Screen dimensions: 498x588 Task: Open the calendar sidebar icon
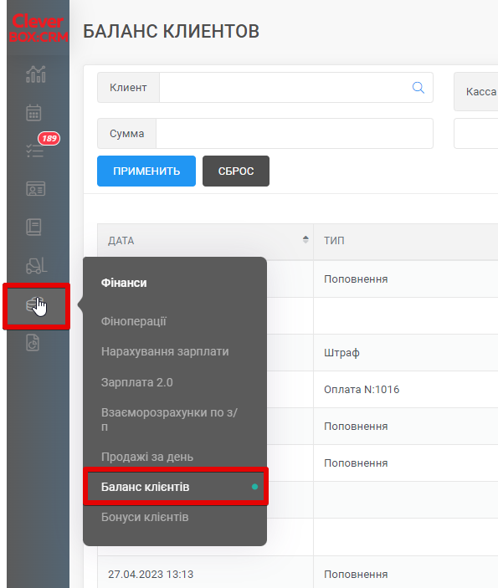pyautogui.click(x=33, y=113)
